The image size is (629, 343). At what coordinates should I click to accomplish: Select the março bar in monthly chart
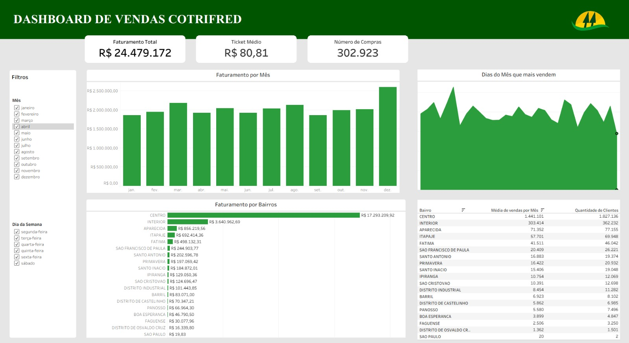click(x=178, y=144)
